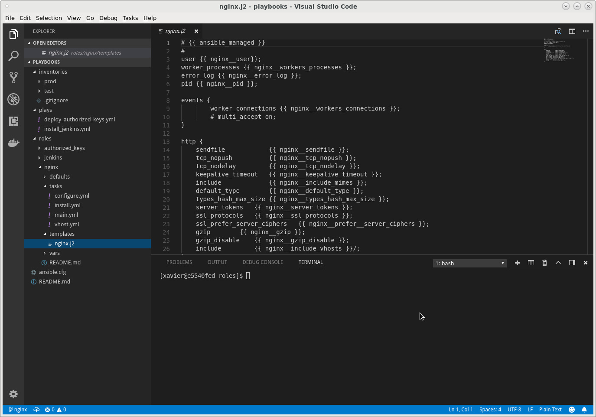596x417 pixels.
Task: Open the Search view in activity bar
Action: click(x=13, y=56)
